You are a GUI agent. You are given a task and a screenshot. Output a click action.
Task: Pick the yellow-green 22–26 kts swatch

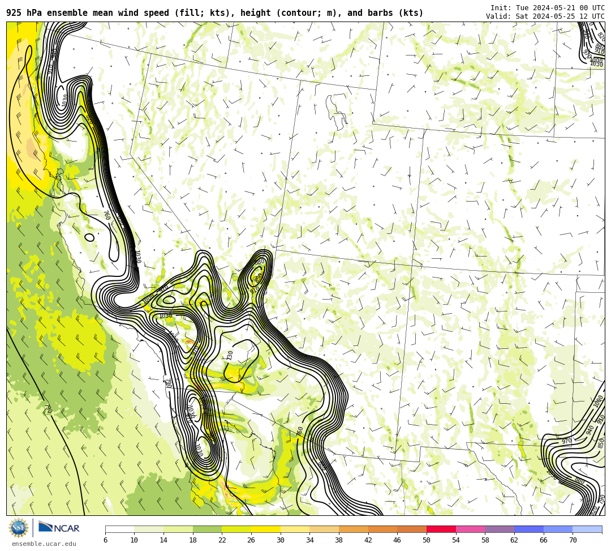tap(236, 529)
